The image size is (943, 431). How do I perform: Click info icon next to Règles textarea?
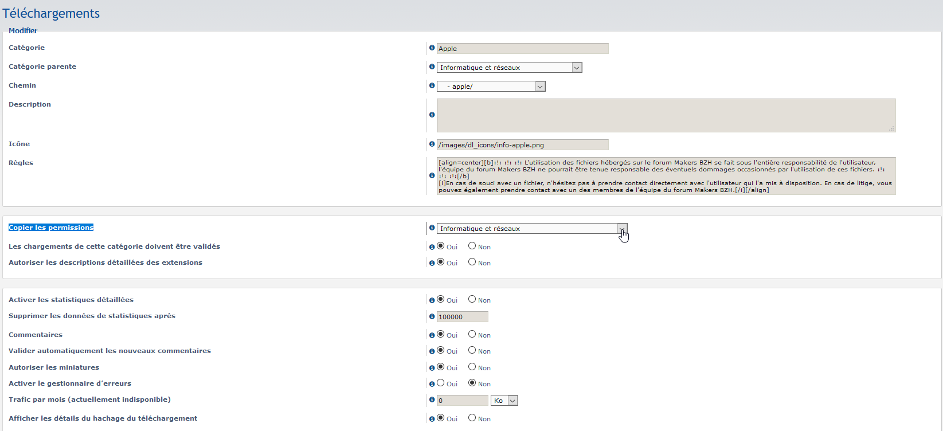coord(432,176)
